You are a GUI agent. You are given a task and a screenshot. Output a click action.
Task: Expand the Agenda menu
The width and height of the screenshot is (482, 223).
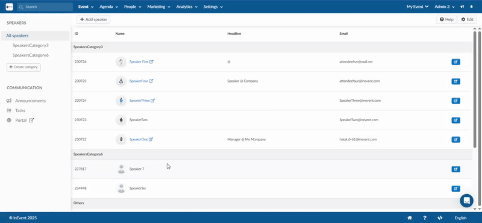point(108,7)
